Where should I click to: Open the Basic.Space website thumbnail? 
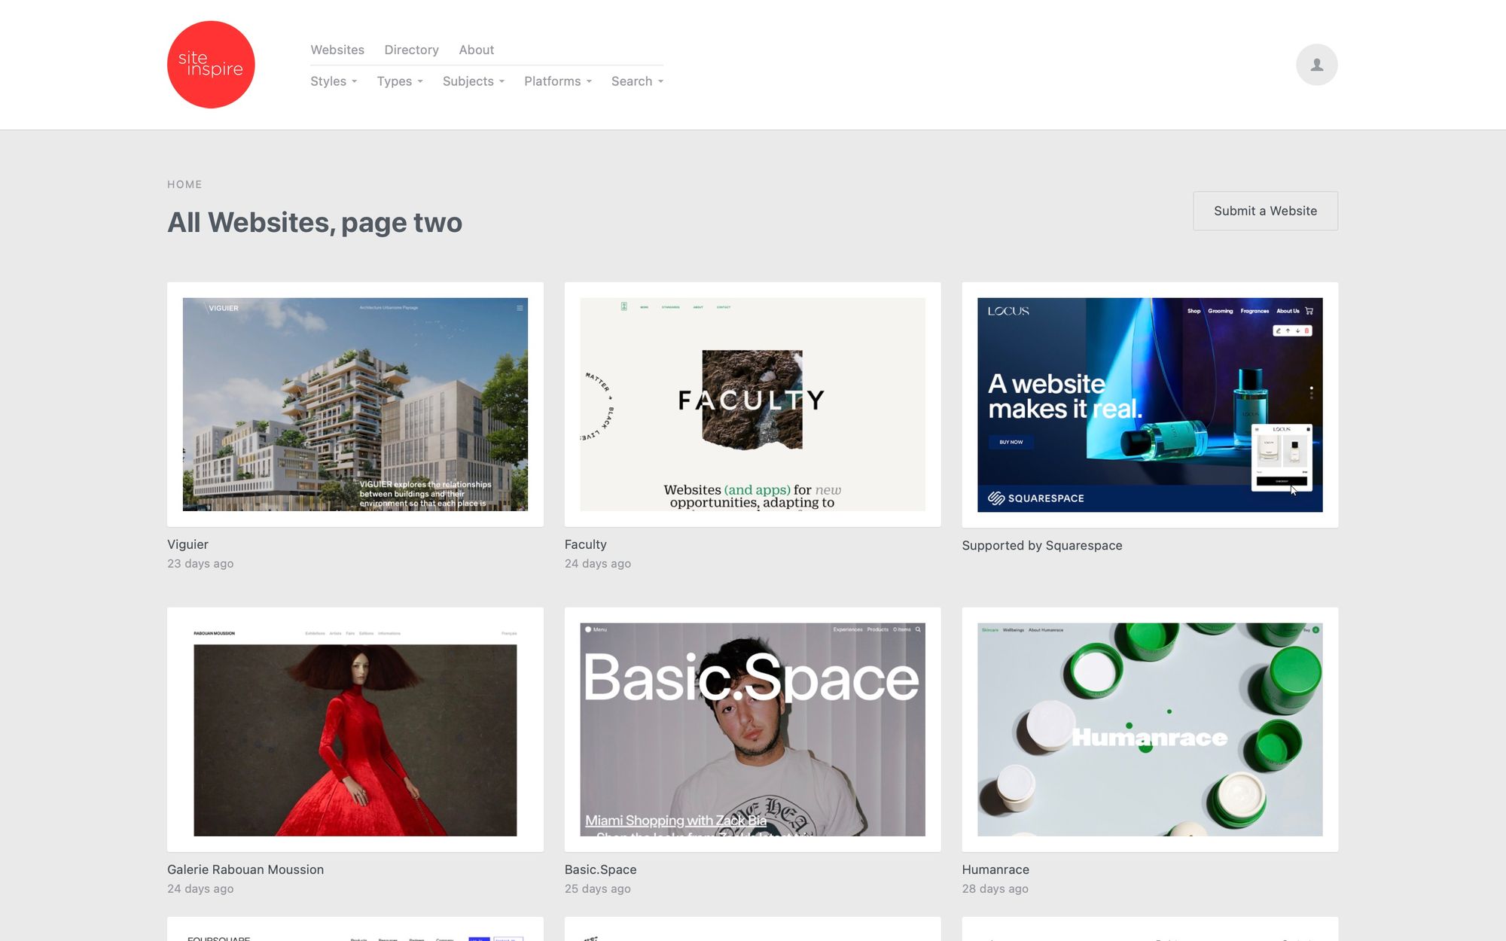752,729
